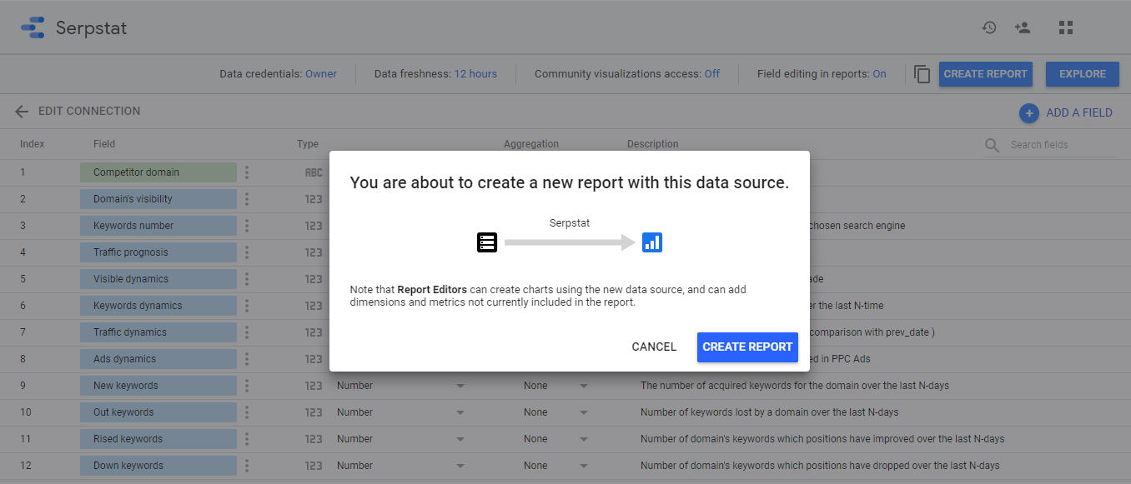The height and width of the screenshot is (484, 1131).
Task: Cancel the new report dialog
Action: 654,347
